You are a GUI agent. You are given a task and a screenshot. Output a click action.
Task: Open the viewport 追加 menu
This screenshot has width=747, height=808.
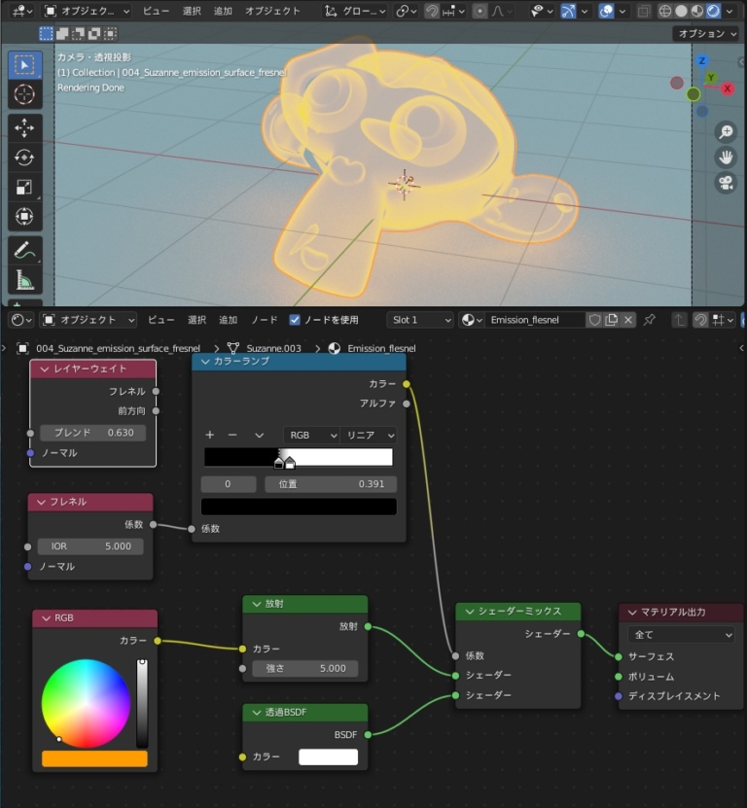coord(223,11)
